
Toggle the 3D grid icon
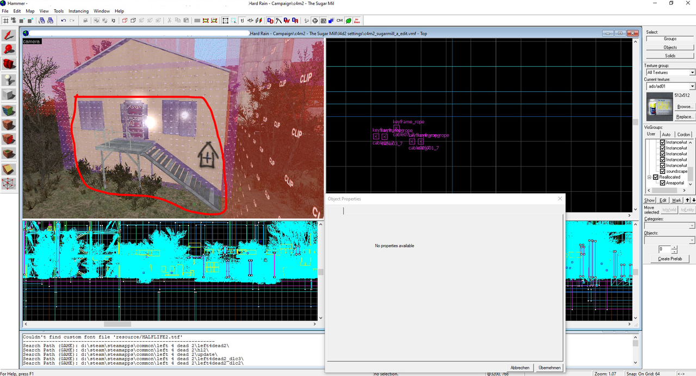14,21
